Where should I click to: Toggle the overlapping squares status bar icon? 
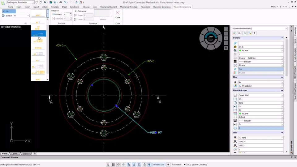point(149,165)
